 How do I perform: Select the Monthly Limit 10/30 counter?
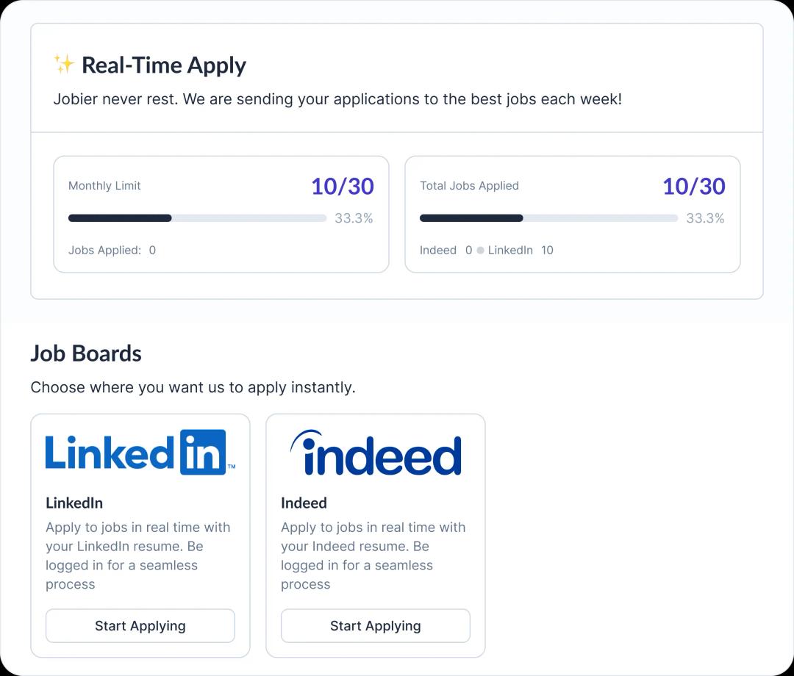coord(342,187)
